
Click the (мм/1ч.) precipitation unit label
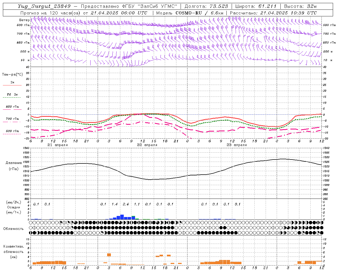(x=14, y=212)
